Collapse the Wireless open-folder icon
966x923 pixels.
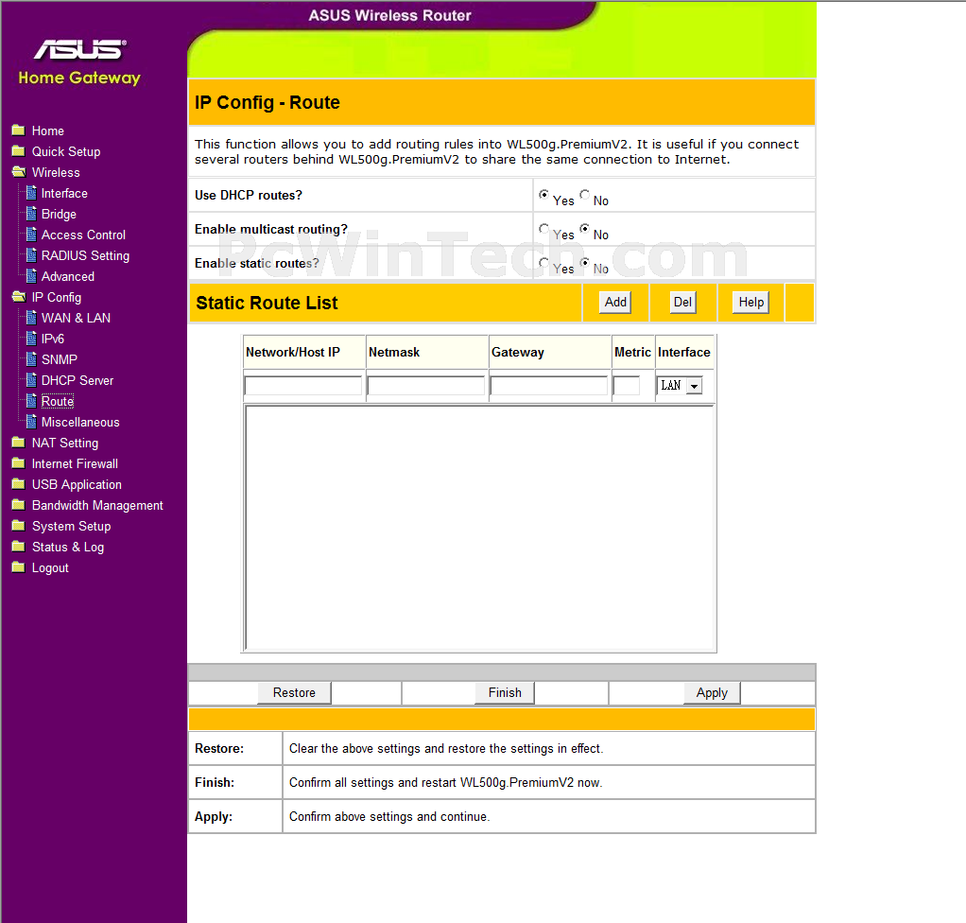pos(19,172)
